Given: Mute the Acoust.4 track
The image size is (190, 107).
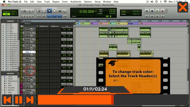Looking at the screenshot, I should pyautogui.click(x=29, y=48).
